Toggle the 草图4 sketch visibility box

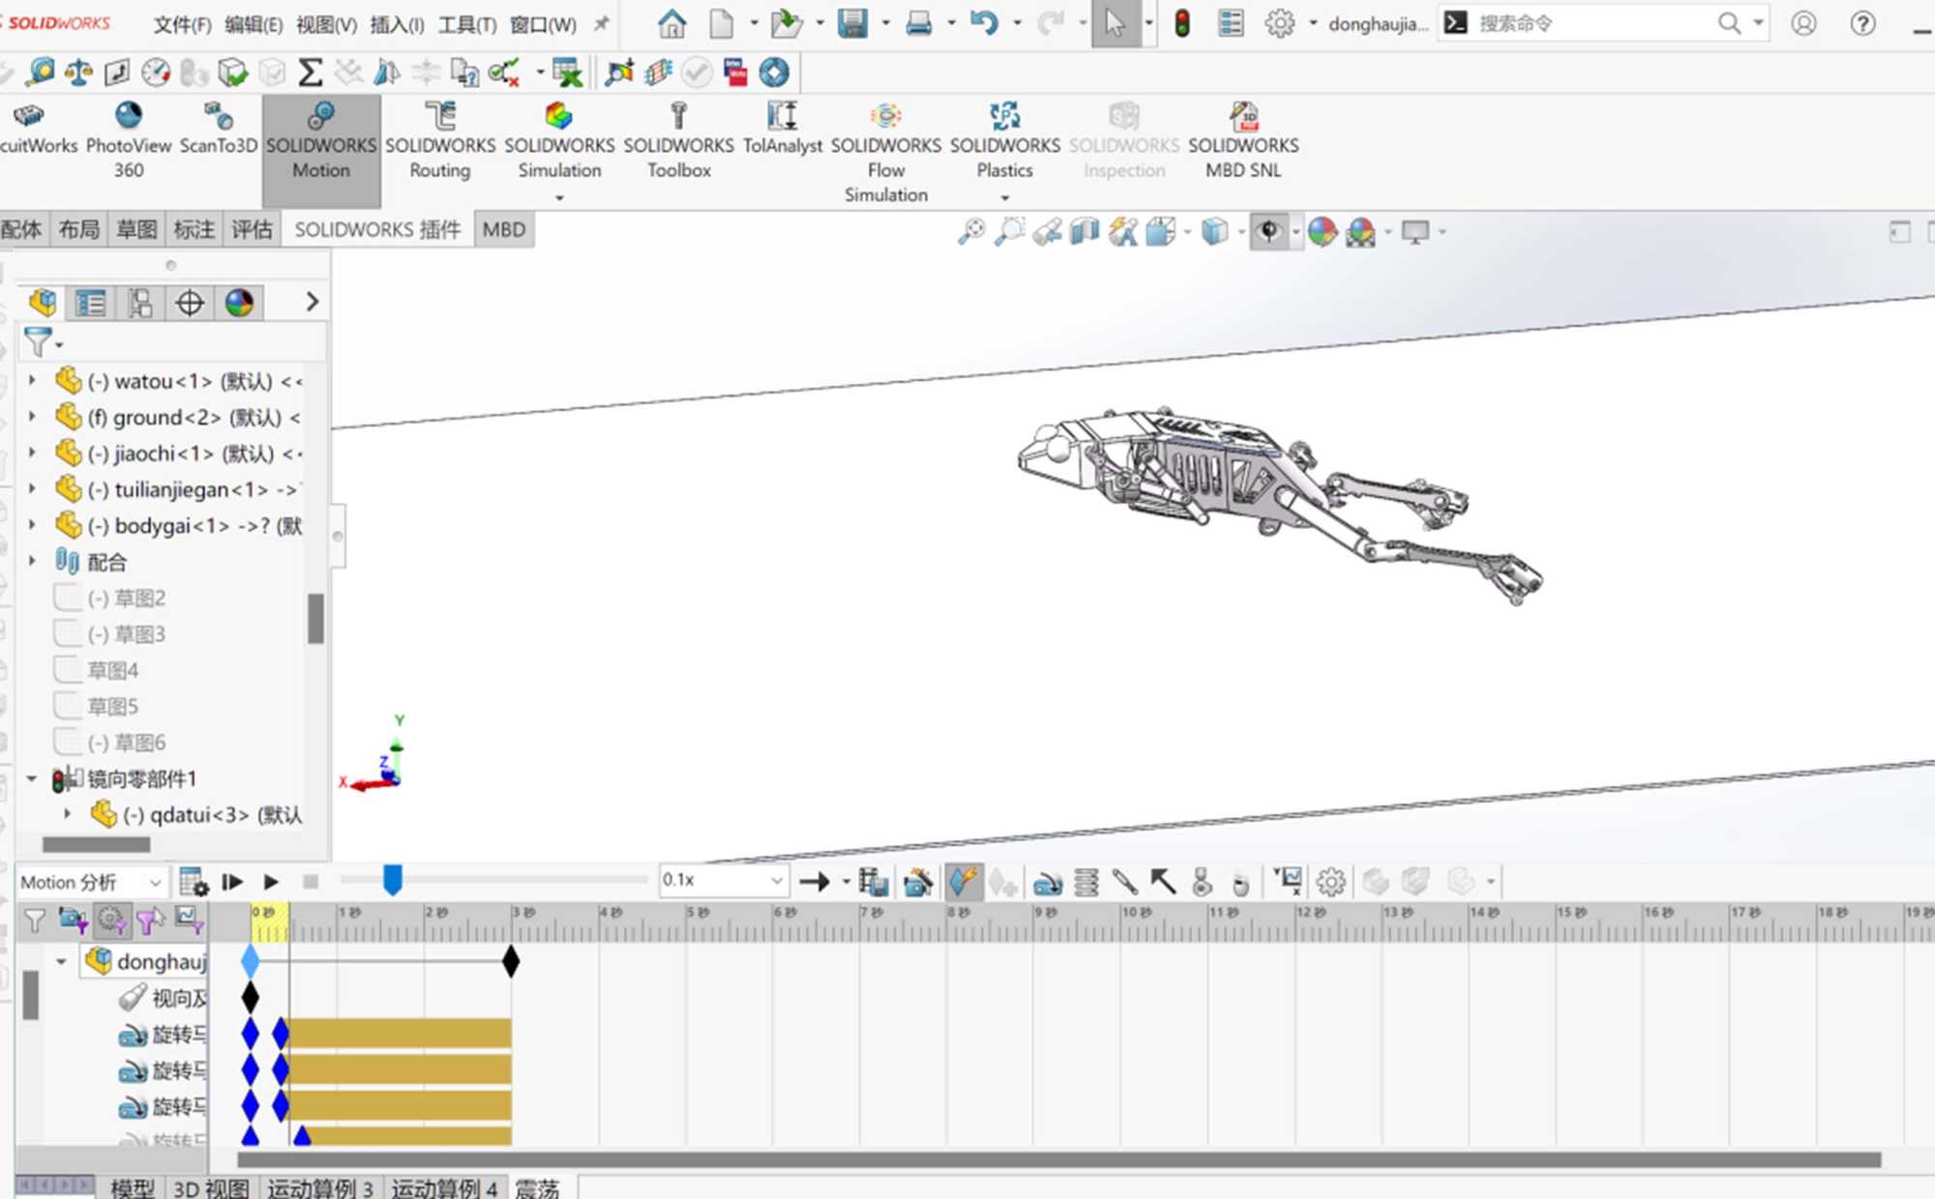coord(67,670)
